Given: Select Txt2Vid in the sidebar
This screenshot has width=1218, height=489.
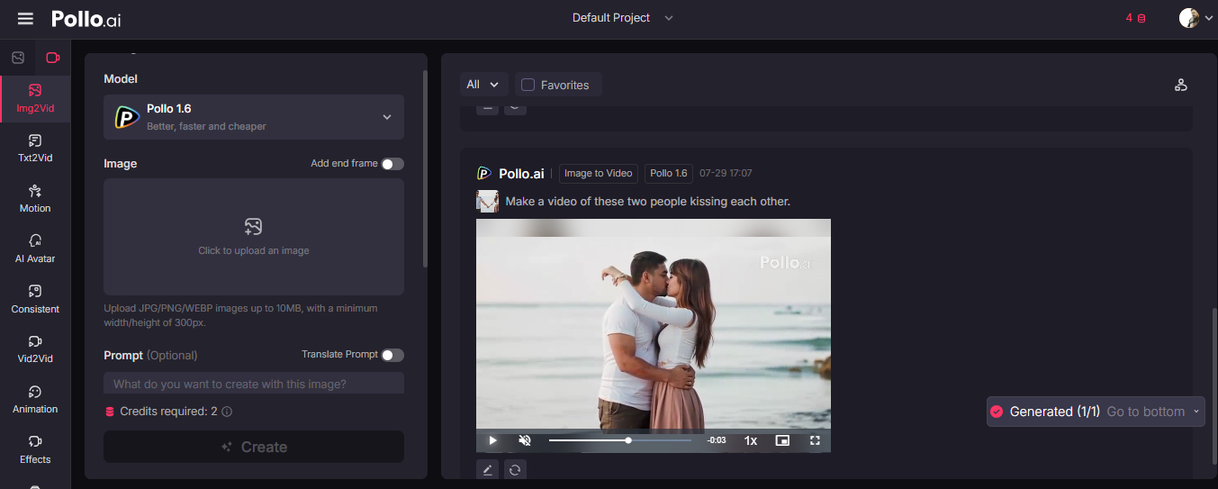Looking at the screenshot, I should click(x=35, y=149).
